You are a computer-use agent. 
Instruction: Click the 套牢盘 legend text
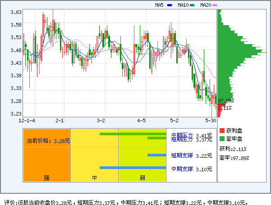pyautogui.click(x=234, y=139)
